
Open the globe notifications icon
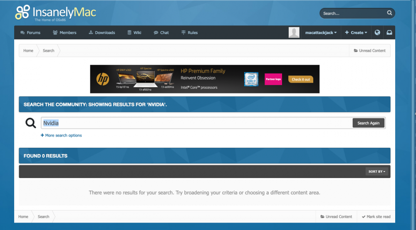coord(377,32)
